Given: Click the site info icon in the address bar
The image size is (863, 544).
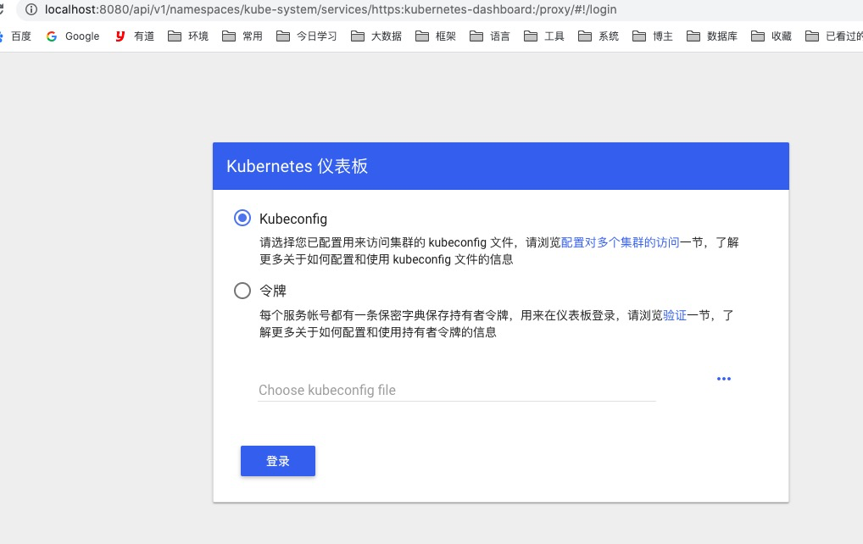Looking at the screenshot, I should [31, 9].
